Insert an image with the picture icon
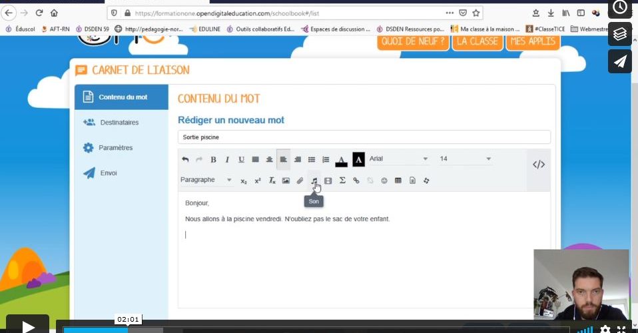638x333 pixels. tap(286, 180)
